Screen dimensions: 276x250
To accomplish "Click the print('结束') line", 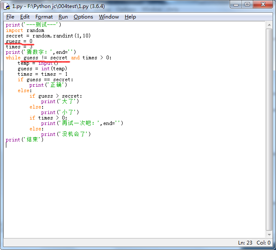I will tap(24, 140).
